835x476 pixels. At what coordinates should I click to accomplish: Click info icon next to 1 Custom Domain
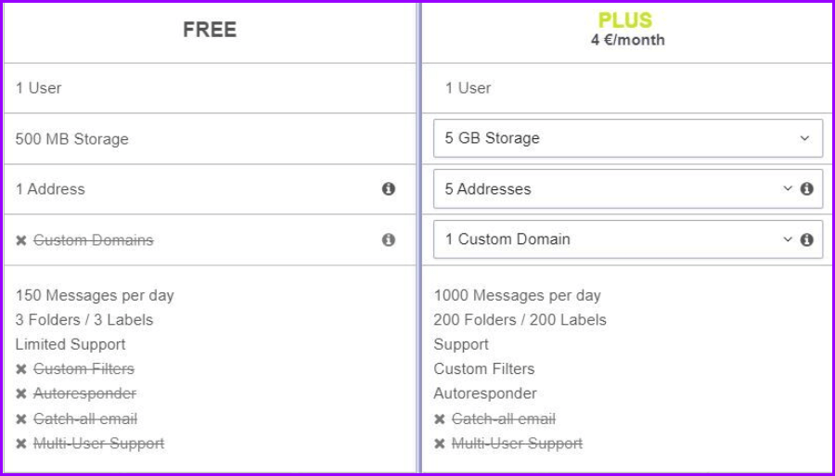pyautogui.click(x=806, y=239)
